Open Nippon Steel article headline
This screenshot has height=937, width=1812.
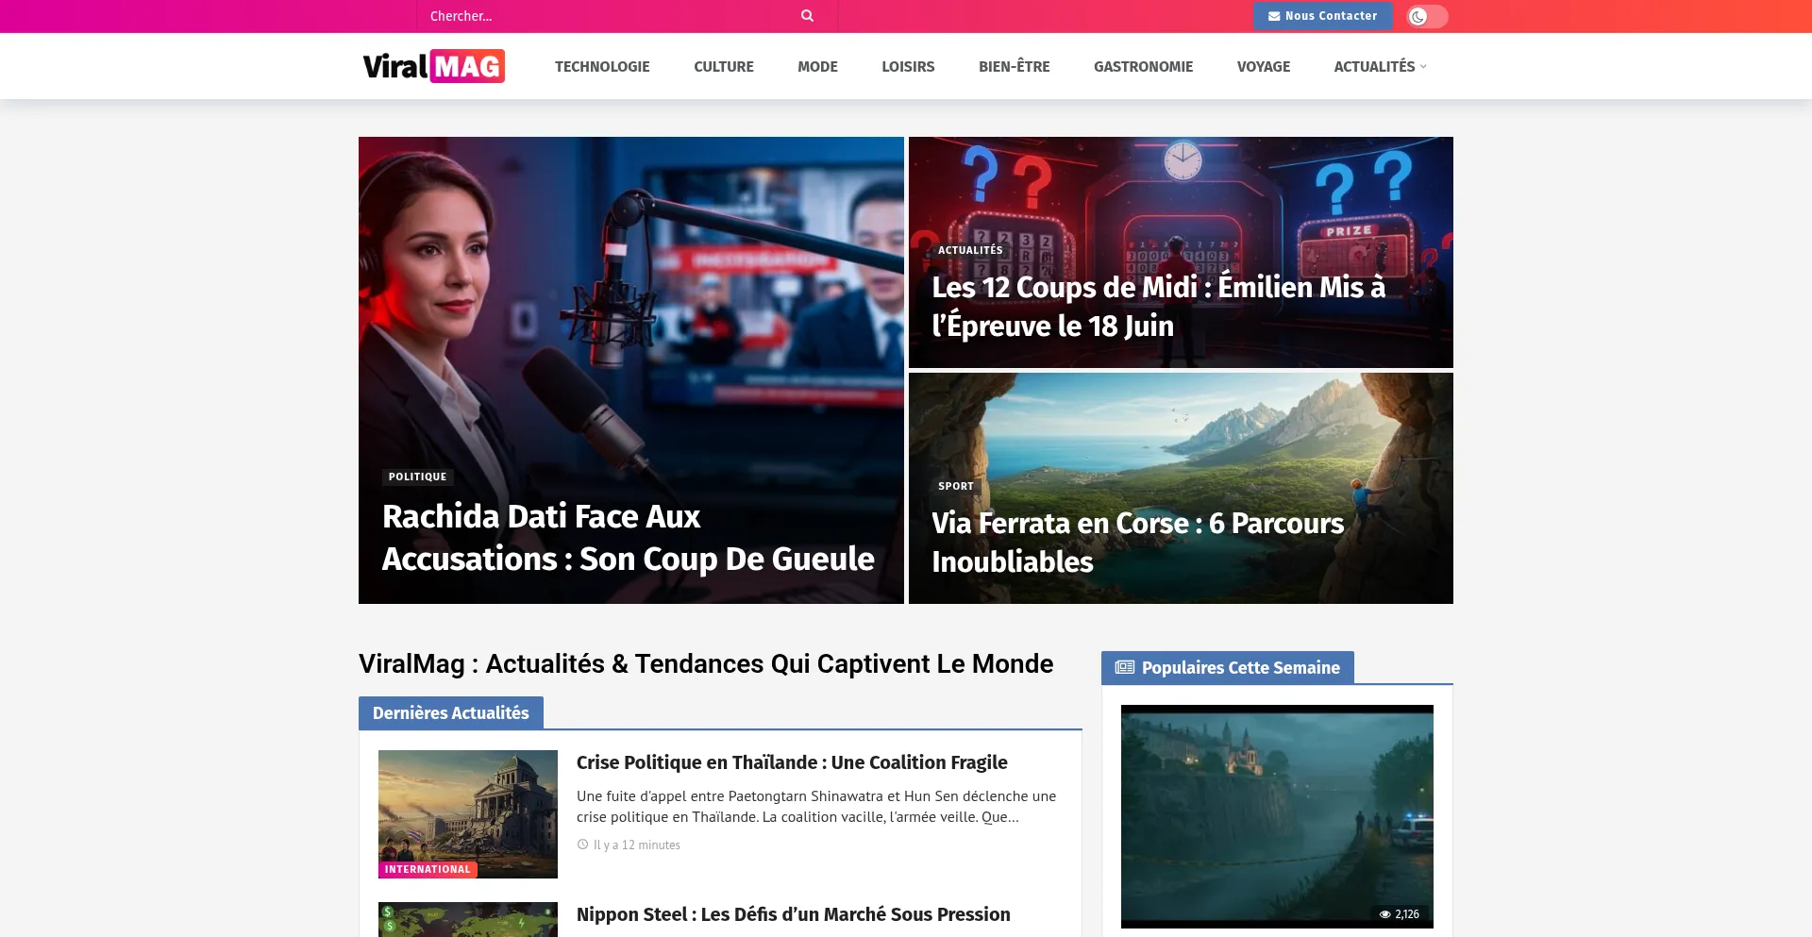pos(793,914)
